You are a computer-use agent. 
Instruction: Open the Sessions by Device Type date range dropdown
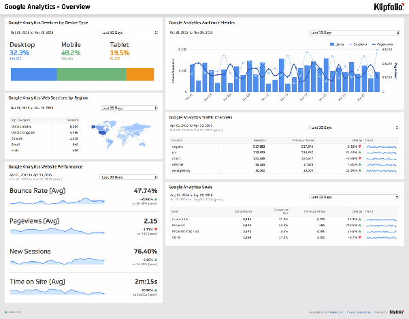[129, 33]
